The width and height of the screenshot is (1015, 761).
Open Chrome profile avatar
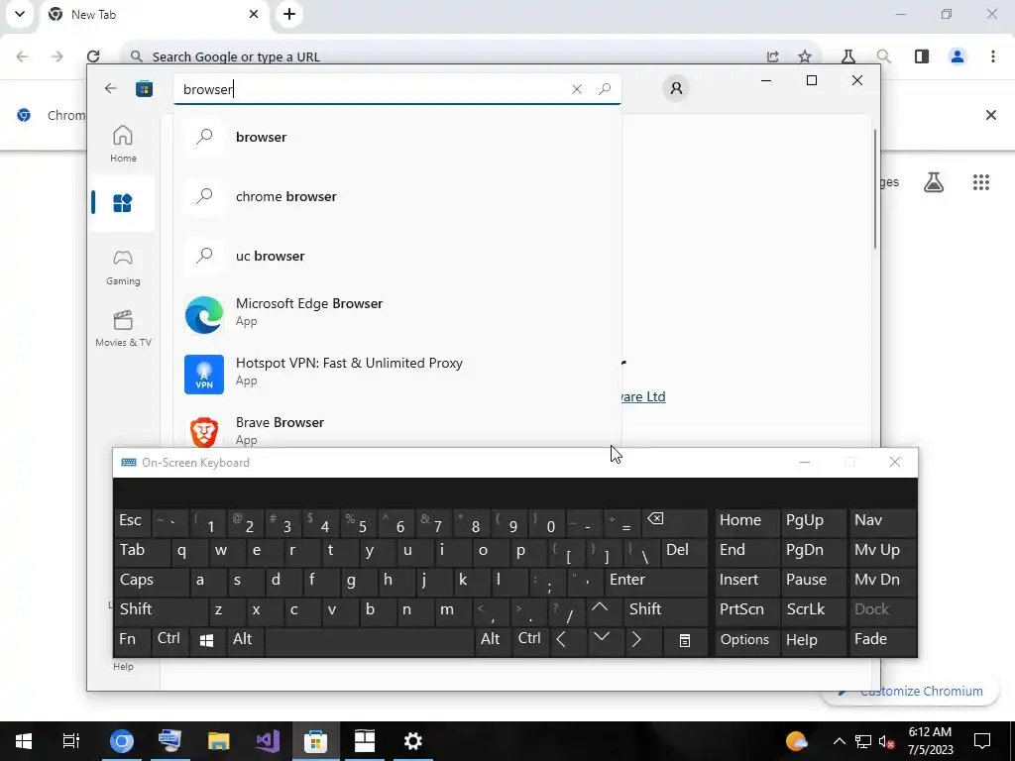(958, 56)
